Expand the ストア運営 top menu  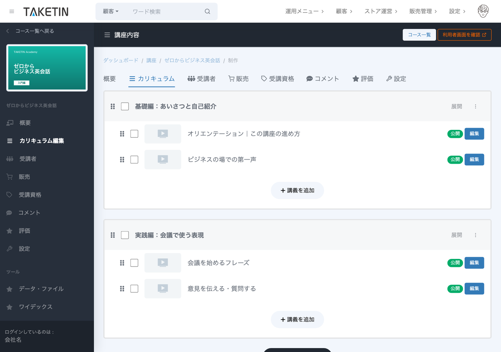(x=381, y=11)
